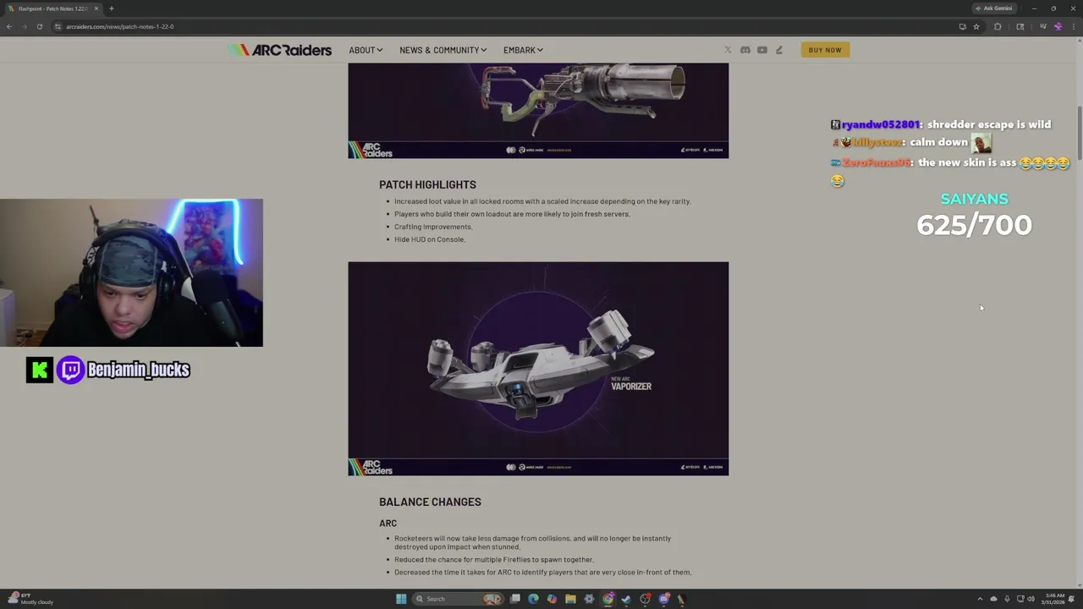The width and height of the screenshot is (1083, 609).
Task: Click the pen icon beside YouTube
Action: pos(779,50)
